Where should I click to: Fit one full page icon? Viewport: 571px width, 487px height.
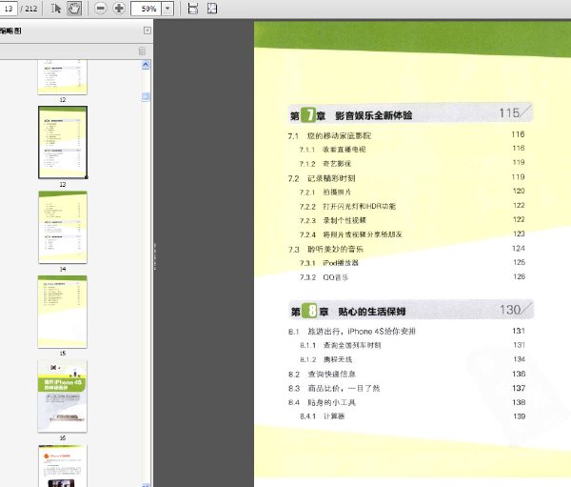[x=212, y=8]
